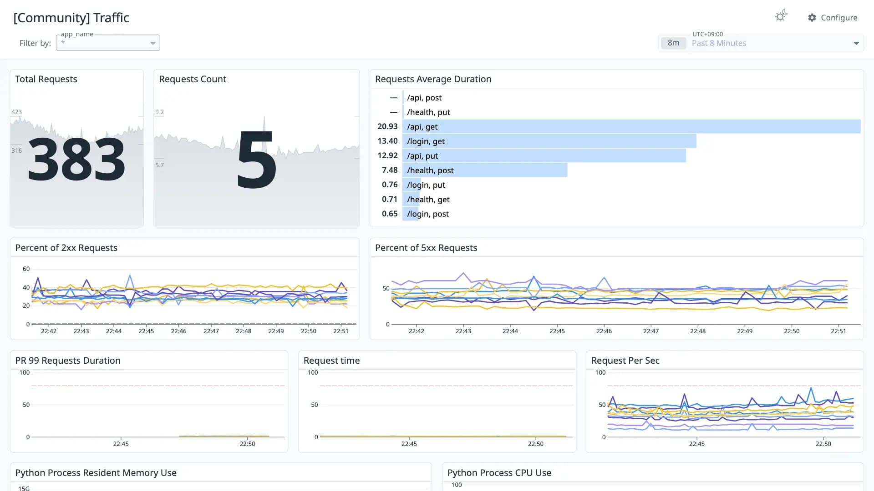Click the Total Requests widget title
This screenshot has height=491, width=874.
point(46,79)
